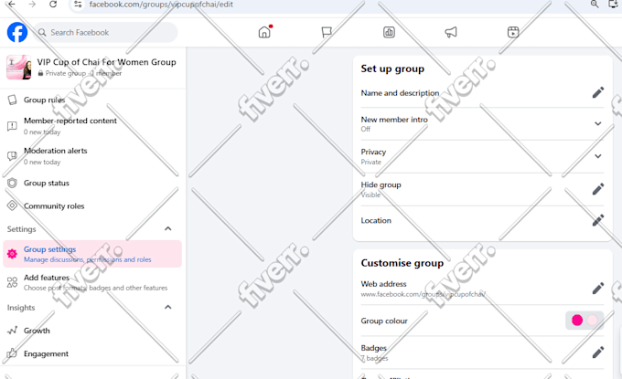Edit Badges pencil icon
Image resolution: width=622 pixels, height=379 pixels.
pyautogui.click(x=598, y=353)
